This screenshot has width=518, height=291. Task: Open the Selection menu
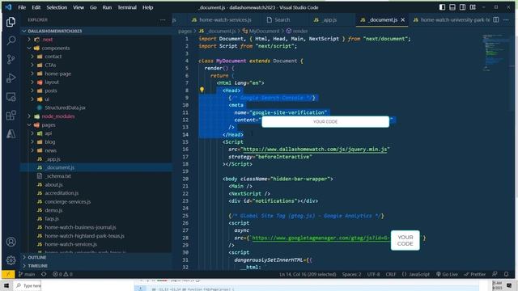click(57, 7)
